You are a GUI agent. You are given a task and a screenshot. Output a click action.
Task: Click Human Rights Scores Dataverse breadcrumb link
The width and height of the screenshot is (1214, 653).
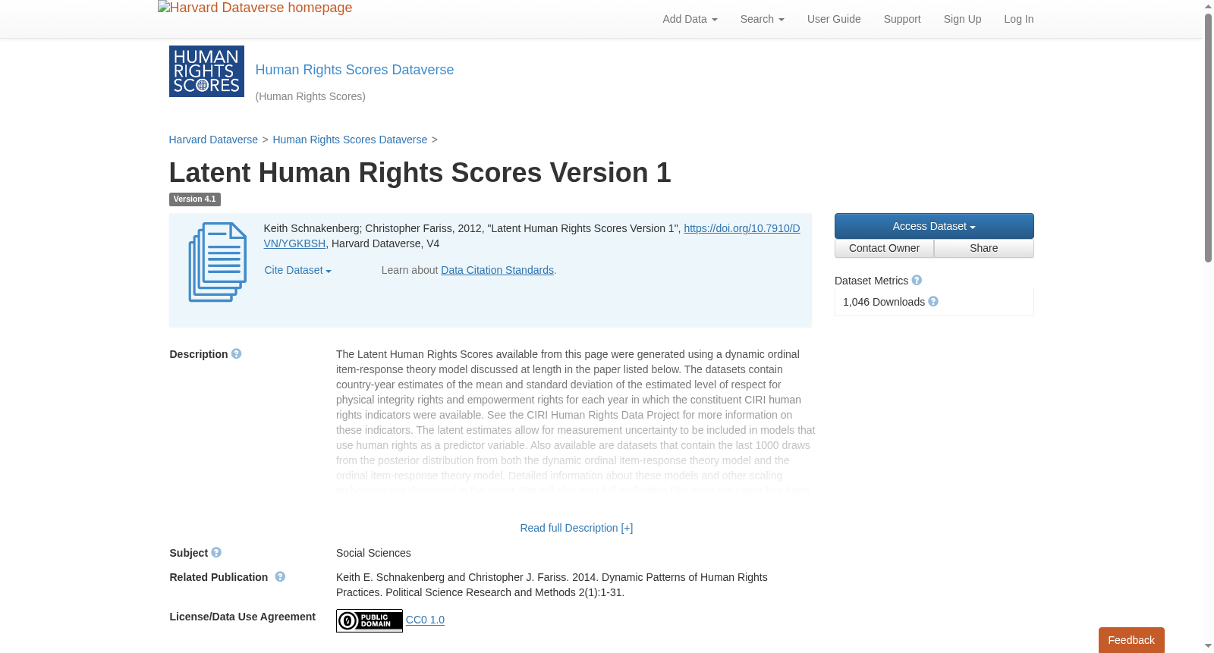pyautogui.click(x=350, y=140)
